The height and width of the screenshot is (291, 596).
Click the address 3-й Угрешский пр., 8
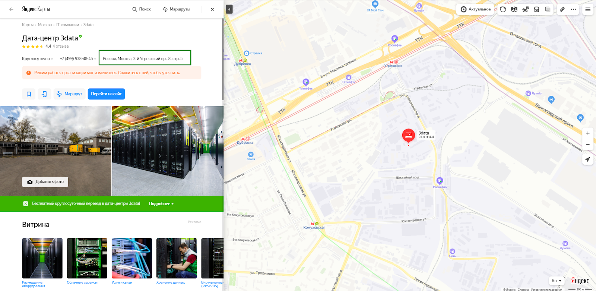tap(143, 58)
